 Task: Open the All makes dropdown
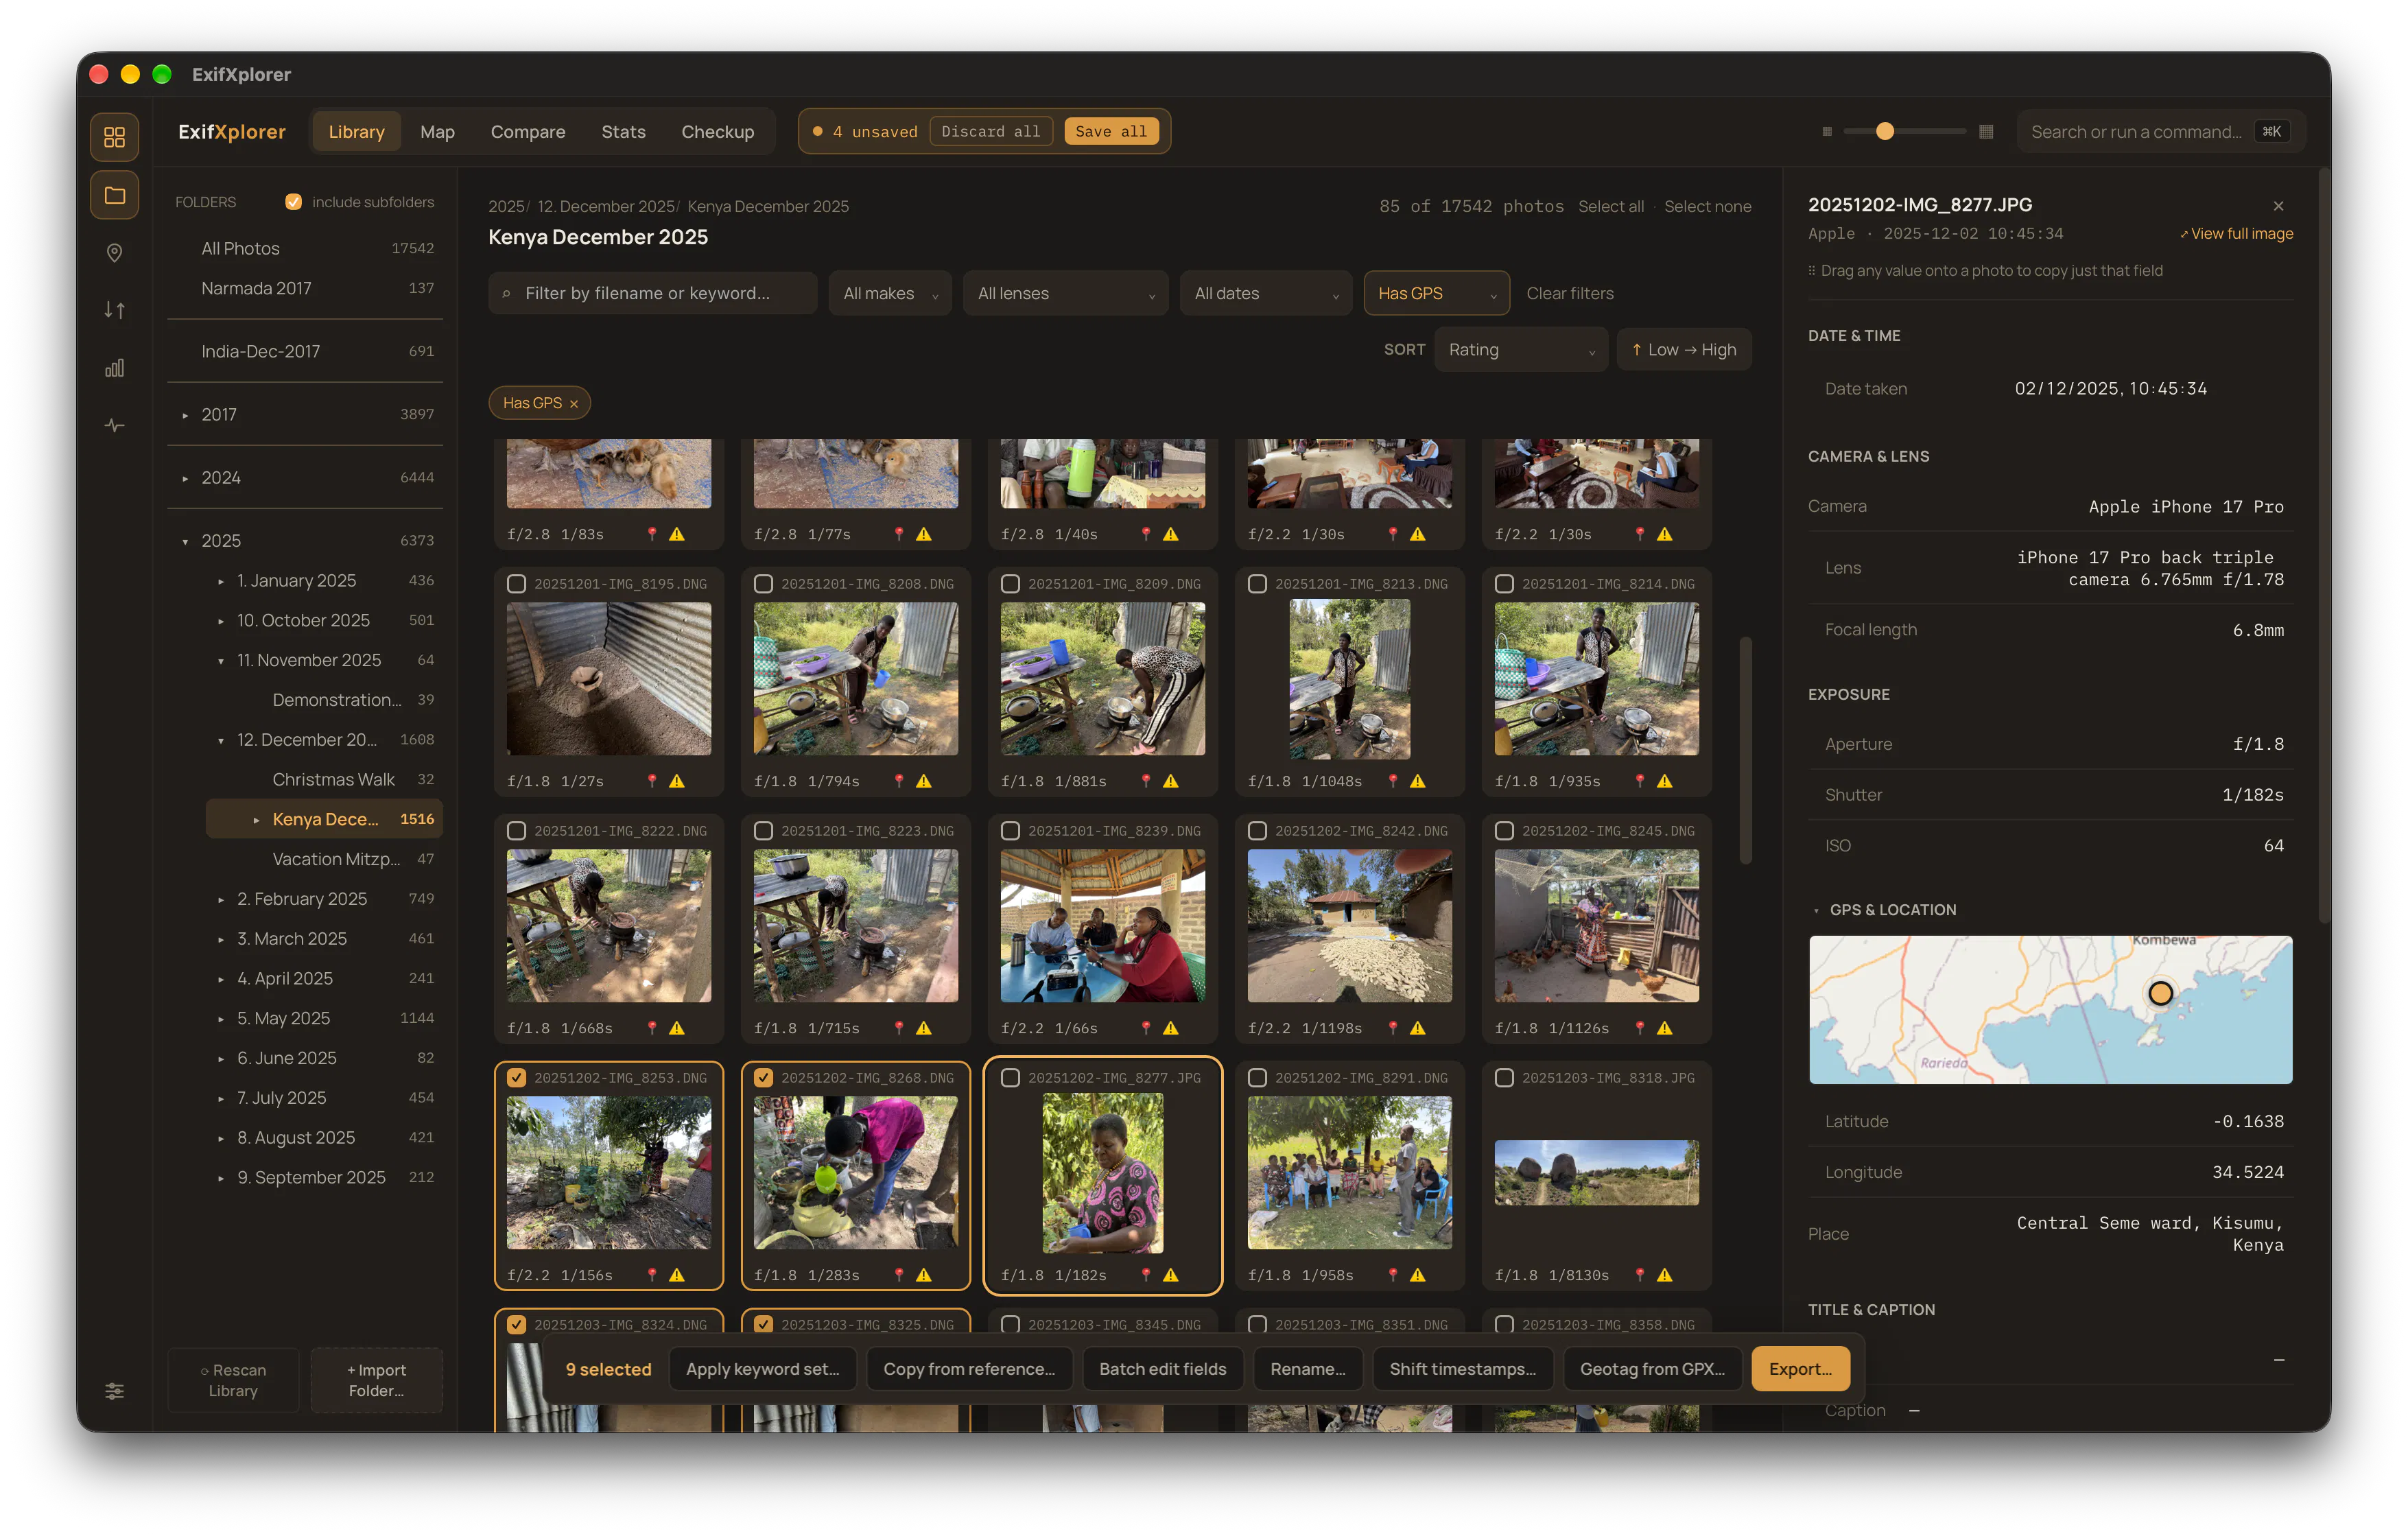pyautogui.click(x=890, y=293)
